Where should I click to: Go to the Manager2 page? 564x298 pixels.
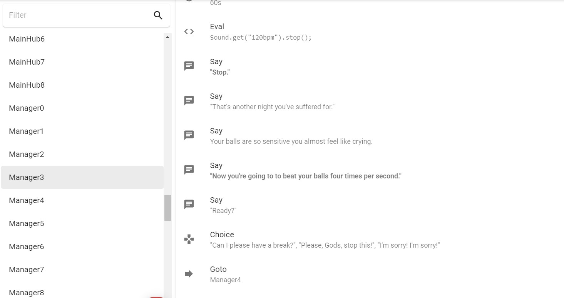82,154
